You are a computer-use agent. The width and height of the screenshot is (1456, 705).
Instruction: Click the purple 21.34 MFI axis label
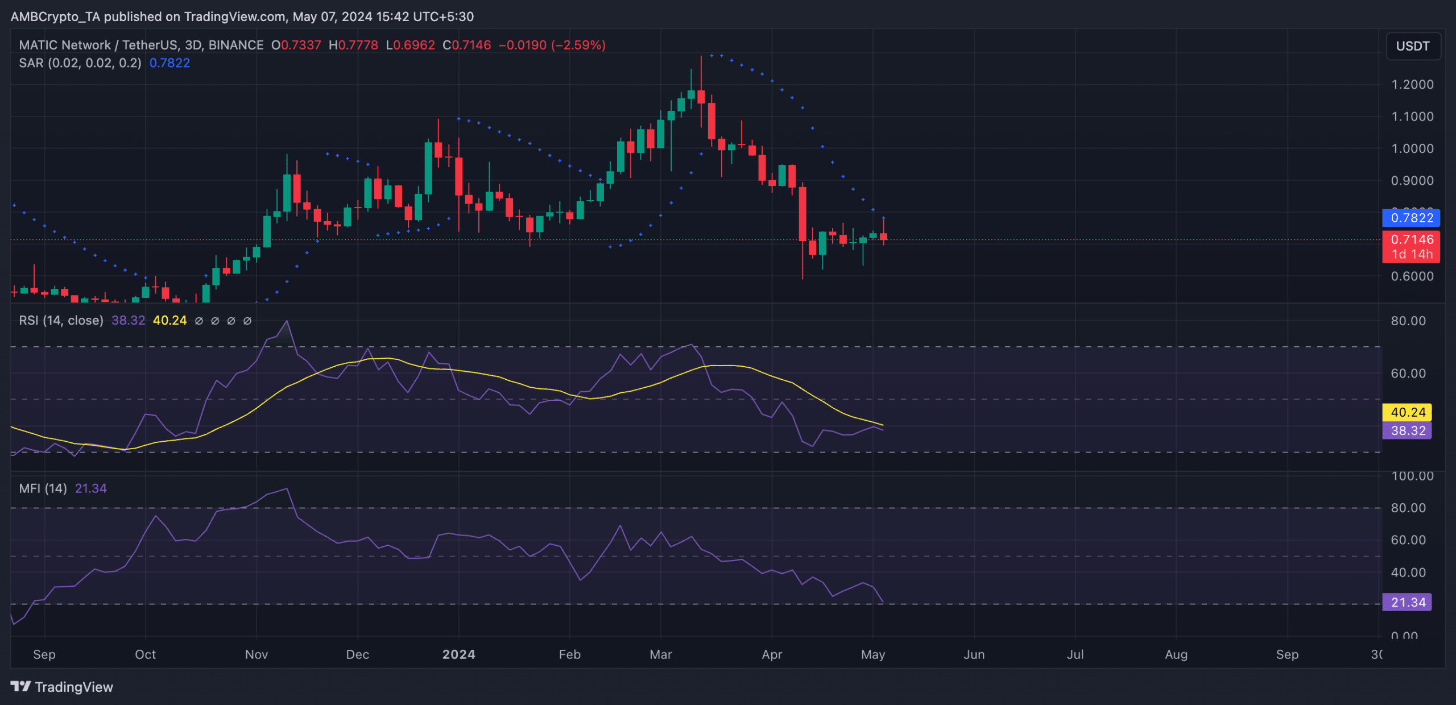[1408, 602]
